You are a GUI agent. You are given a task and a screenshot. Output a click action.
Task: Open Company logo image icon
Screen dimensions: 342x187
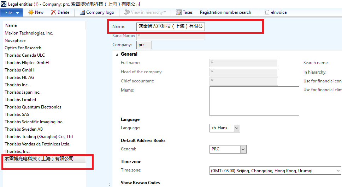(x=82, y=12)
